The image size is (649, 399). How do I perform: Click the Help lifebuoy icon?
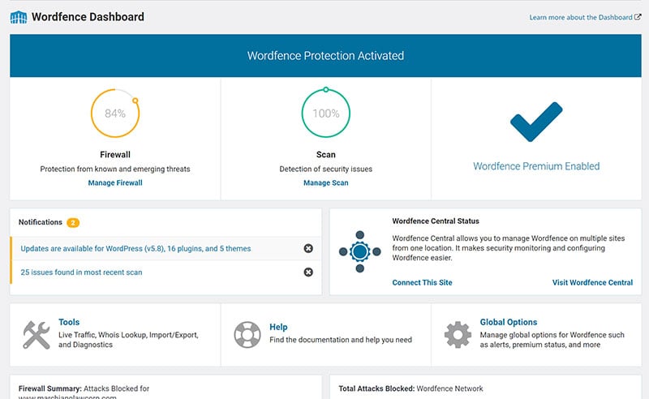tap(247, 334)
